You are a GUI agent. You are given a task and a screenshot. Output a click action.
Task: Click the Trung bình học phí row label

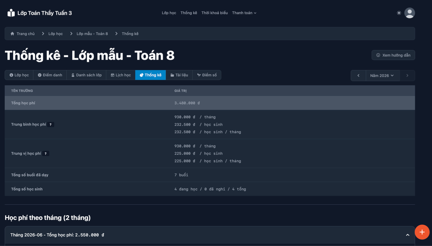pos(29,124)
